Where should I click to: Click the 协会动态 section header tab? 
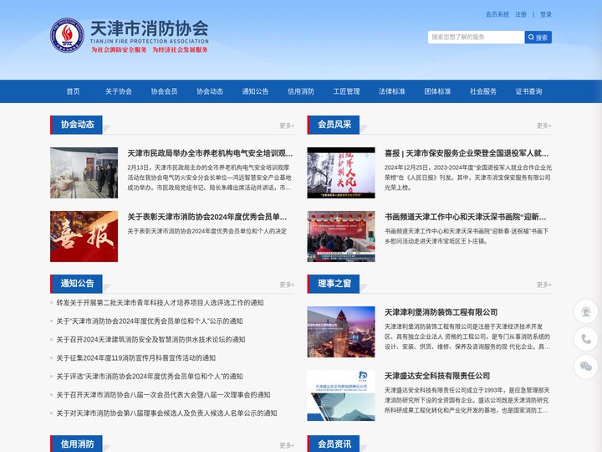(x=76, y=125)
